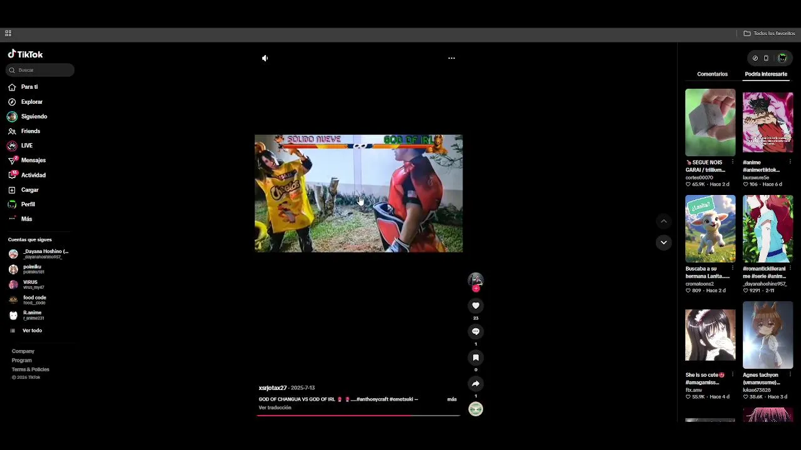
Task: Open the Más menu in sidebar
Action: (x=27, y=219)
